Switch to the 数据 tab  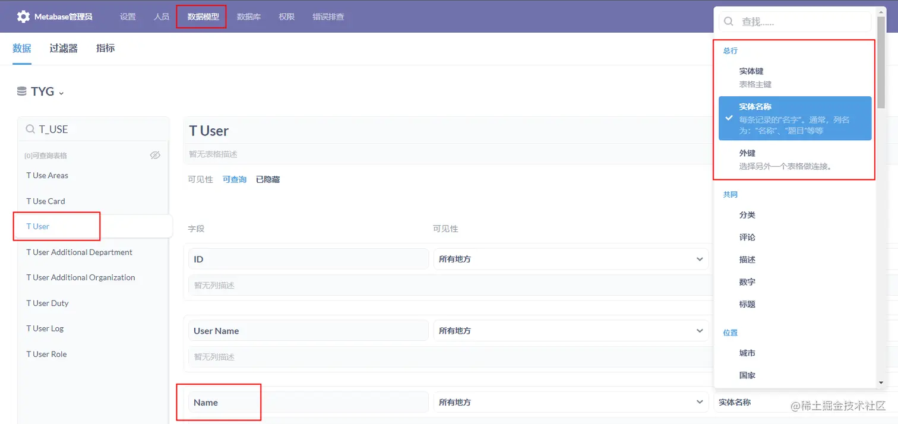(22, 49)
